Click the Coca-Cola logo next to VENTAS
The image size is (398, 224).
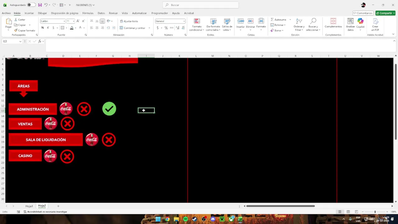[x=51, y=124]
